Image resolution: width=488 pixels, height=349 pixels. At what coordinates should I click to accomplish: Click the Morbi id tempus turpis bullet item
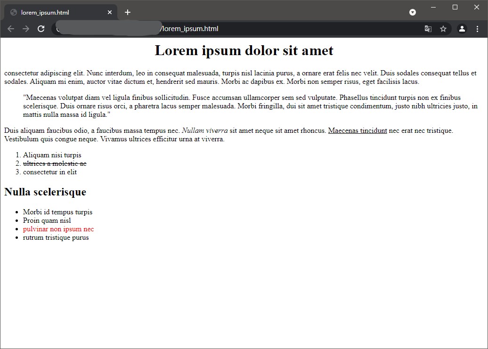point(57,212)
